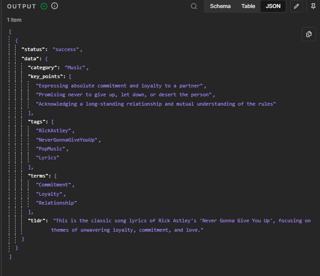Click the green success checkmark icon
The width and height of the screenshot is (320, 276).
(44, 6)
